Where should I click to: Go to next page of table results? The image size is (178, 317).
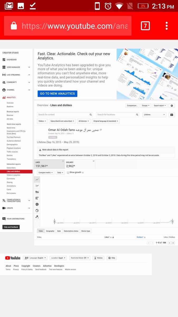point(169,243)
